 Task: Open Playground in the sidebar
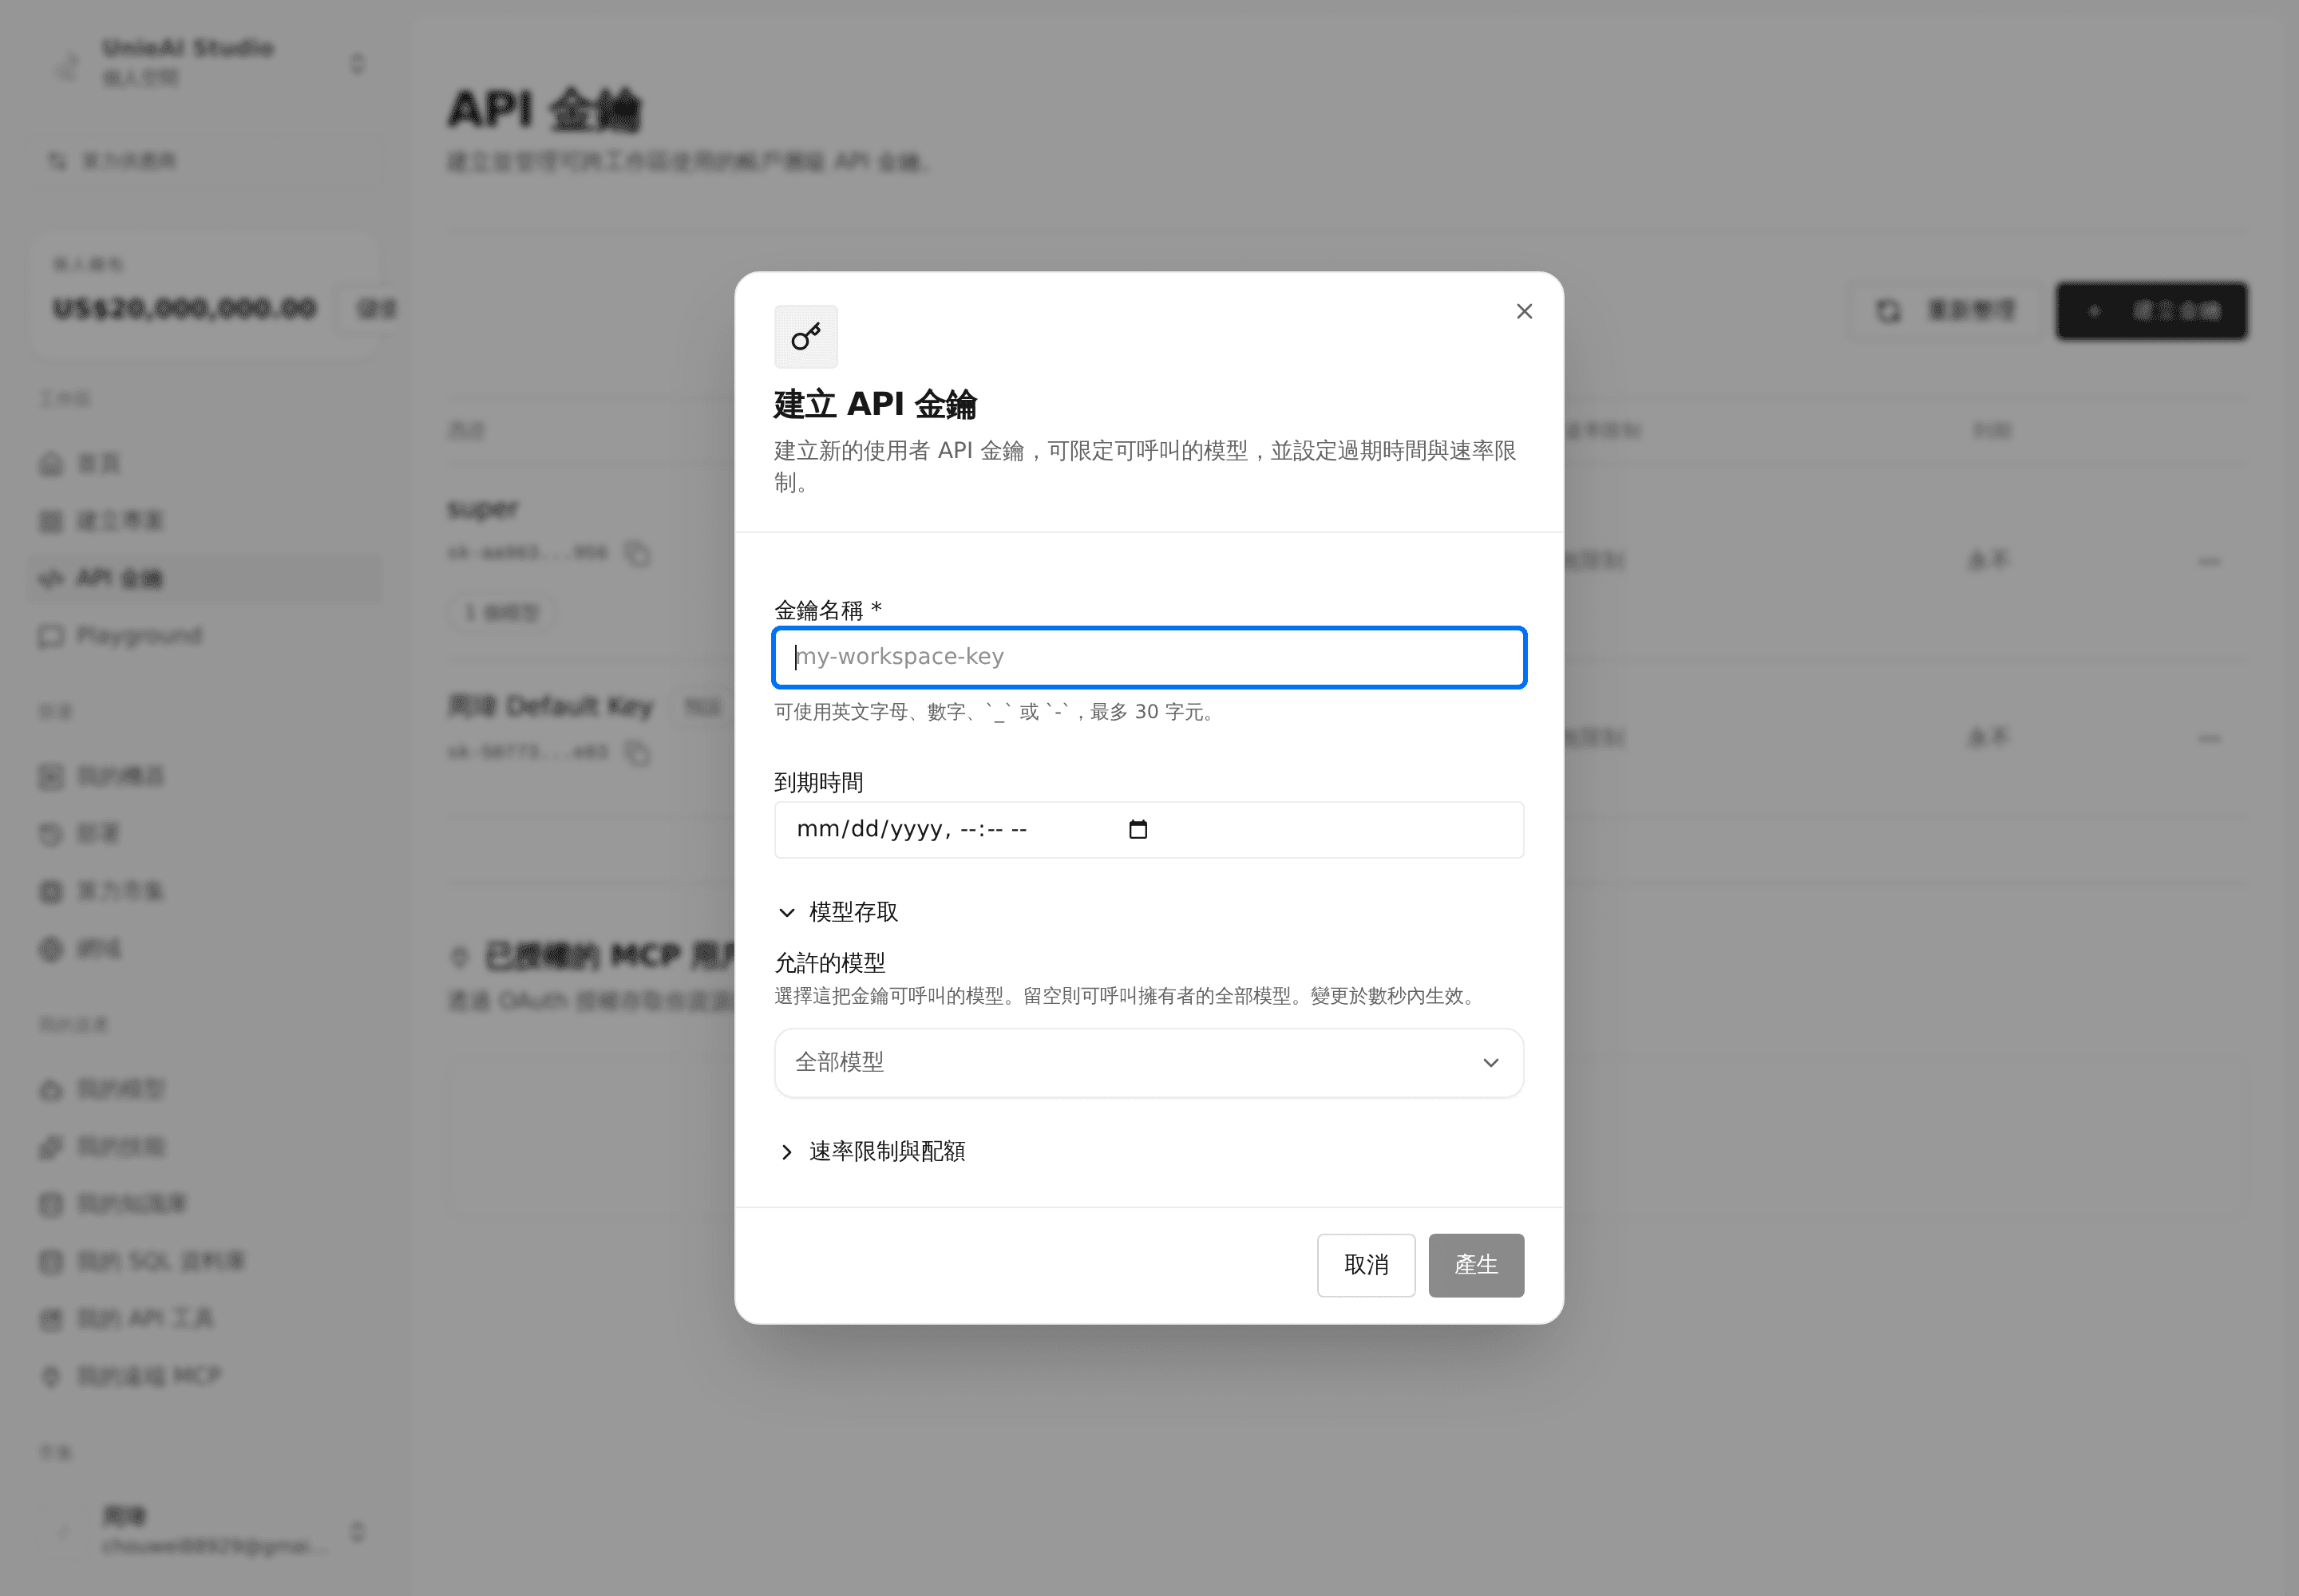click(204, 636)
